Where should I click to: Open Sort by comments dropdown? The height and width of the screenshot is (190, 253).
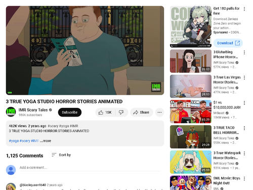pos(61,155)
